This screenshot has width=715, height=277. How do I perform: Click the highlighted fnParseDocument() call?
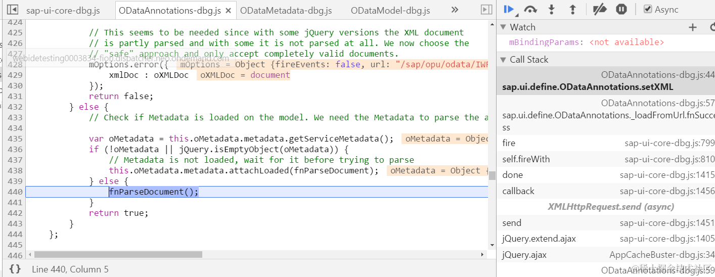click(x=154, y=192)
